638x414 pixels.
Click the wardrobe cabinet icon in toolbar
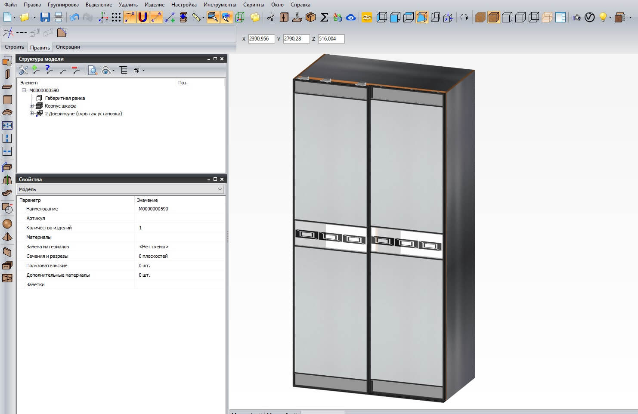point(284,17)
